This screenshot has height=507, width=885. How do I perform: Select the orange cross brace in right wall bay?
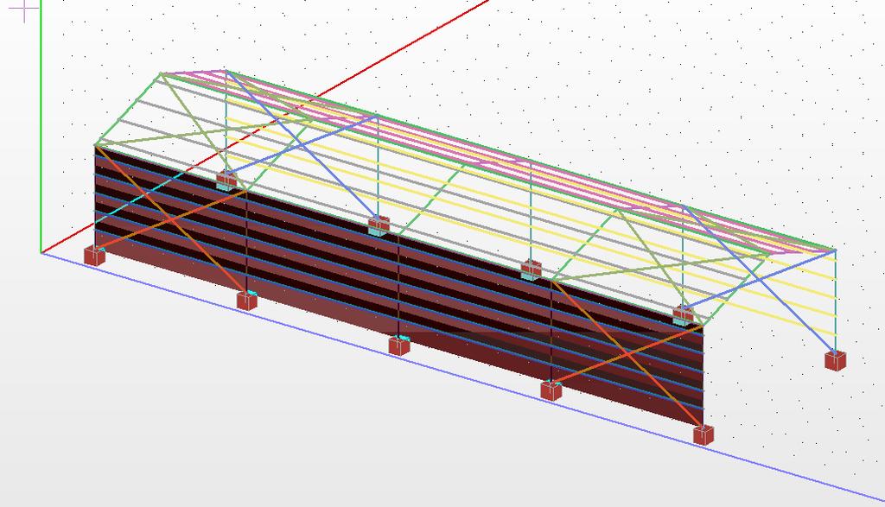pos(627,353)
